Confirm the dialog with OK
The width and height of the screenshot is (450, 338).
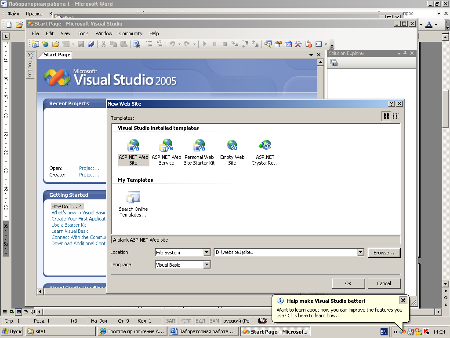[348, 283]
